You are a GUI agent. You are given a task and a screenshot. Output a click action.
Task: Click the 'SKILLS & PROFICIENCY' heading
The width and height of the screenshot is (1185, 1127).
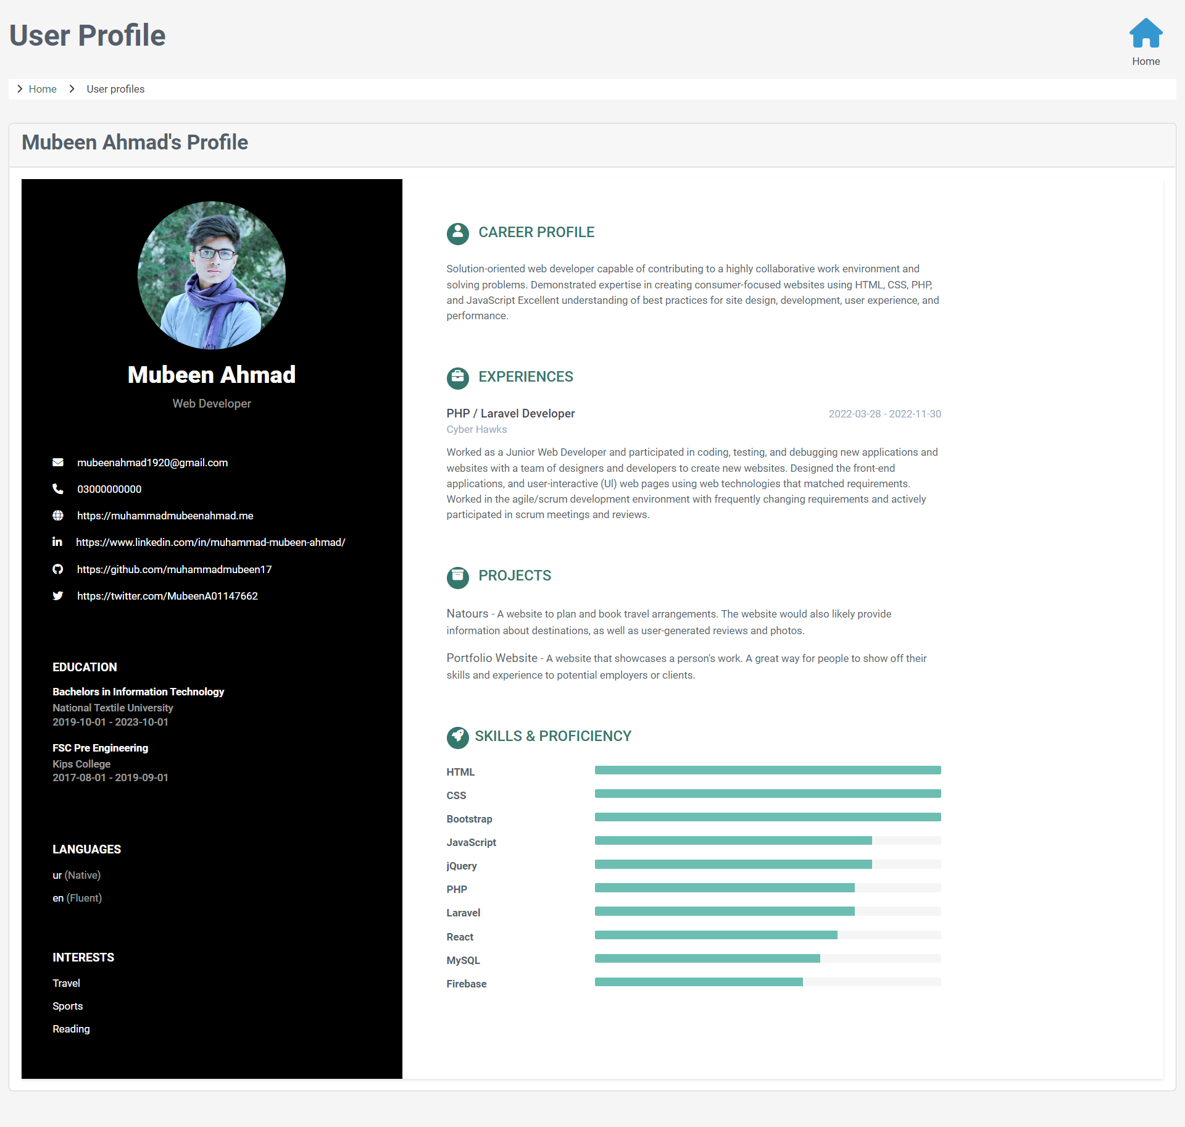tap(553, 736)
